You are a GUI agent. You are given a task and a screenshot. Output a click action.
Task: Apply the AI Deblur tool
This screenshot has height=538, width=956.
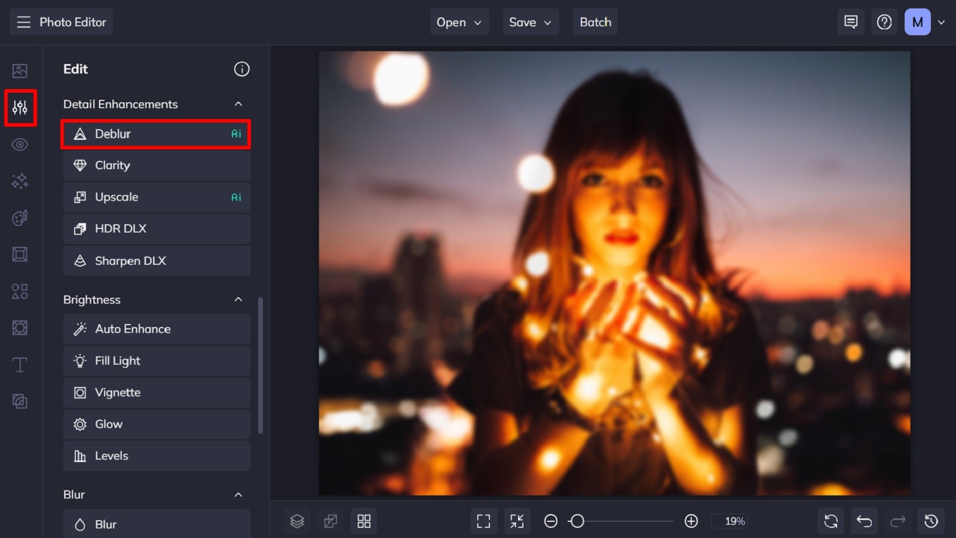[155, 134]
